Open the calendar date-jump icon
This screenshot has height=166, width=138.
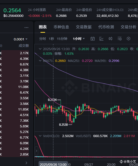pyautogui.click(x=93, y=39)
